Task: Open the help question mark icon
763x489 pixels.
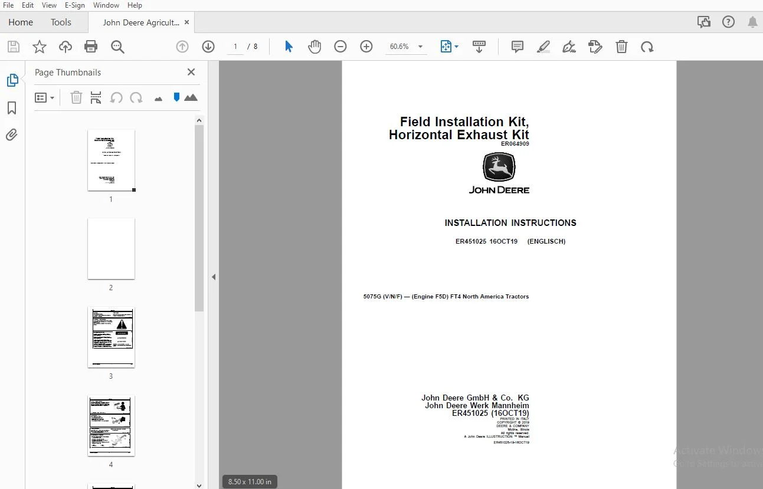Action: click(729, 22)
